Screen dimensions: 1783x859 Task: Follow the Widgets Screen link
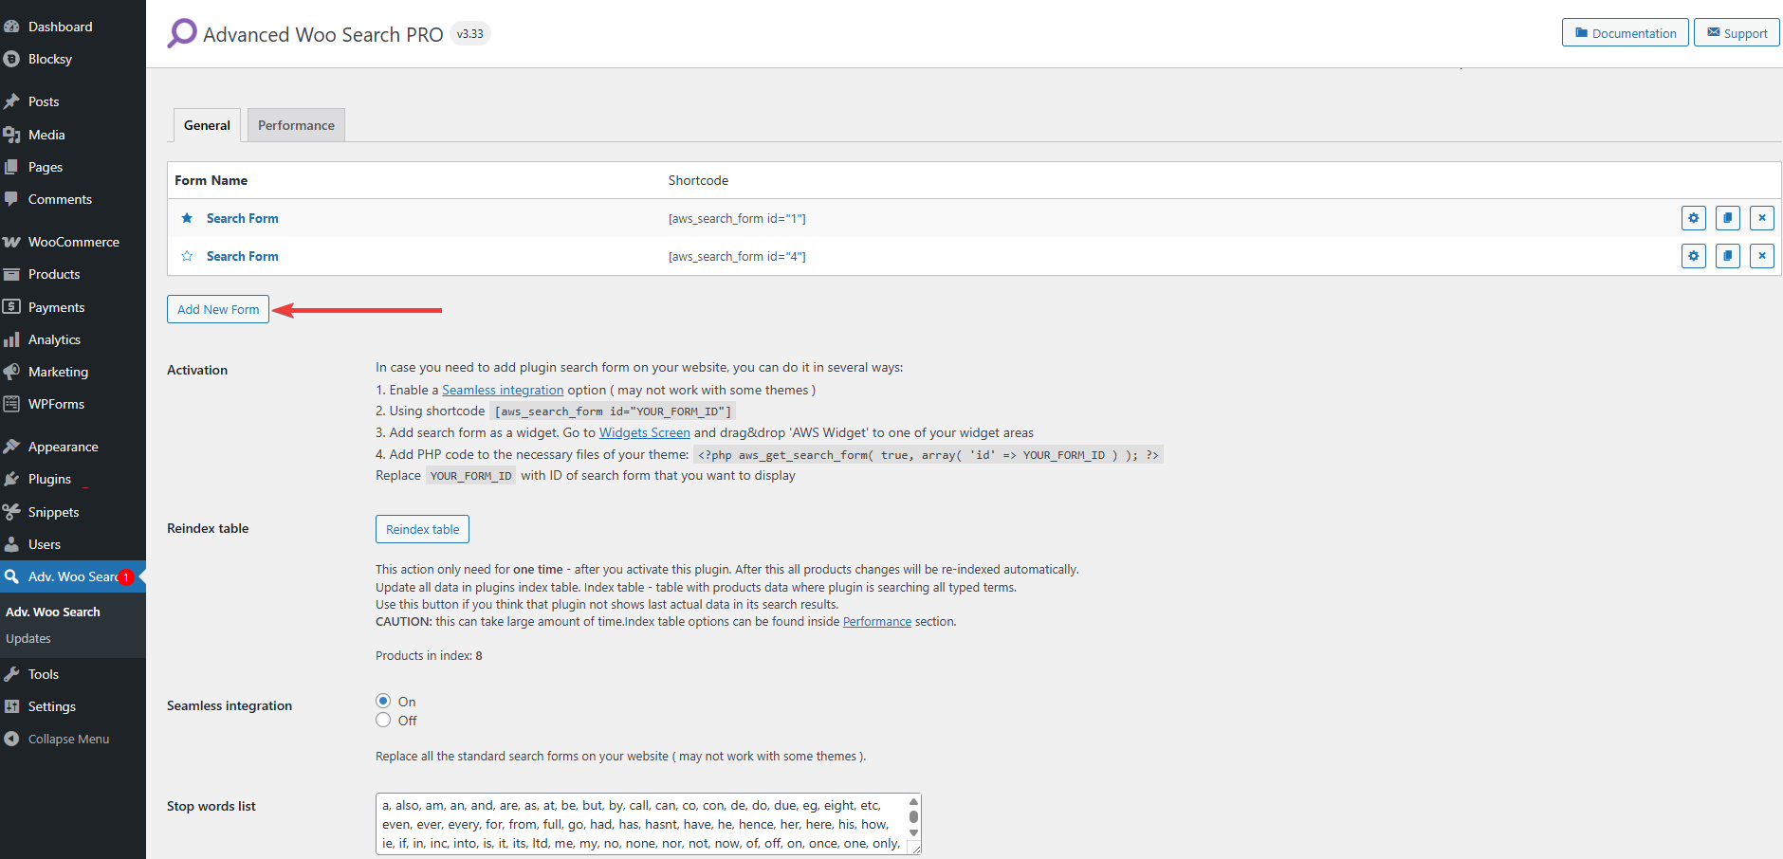click(644, 432)
